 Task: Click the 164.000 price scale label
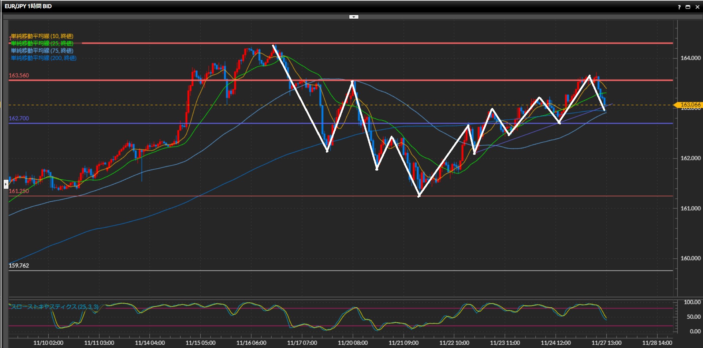(690, 58)
